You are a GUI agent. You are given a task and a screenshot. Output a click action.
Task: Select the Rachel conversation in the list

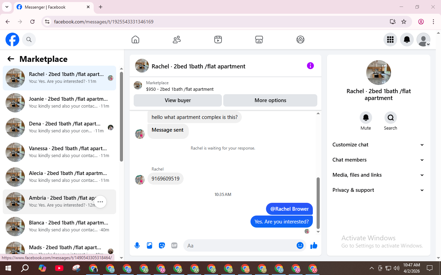[x=59, y=78]
